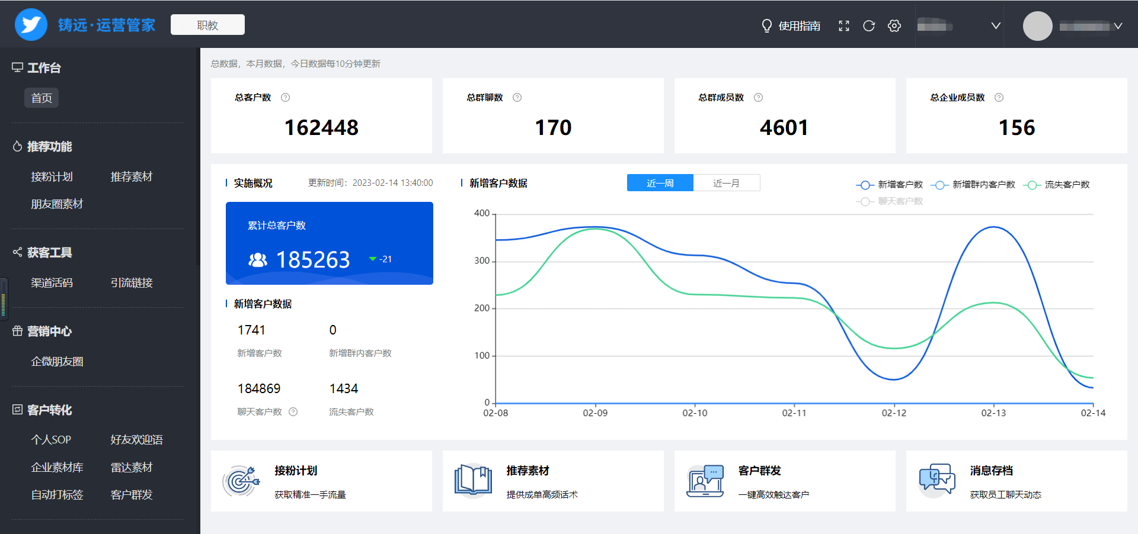
Task: Click the 客户群发 laptop chat icon
Action: (x=705, y=481)
